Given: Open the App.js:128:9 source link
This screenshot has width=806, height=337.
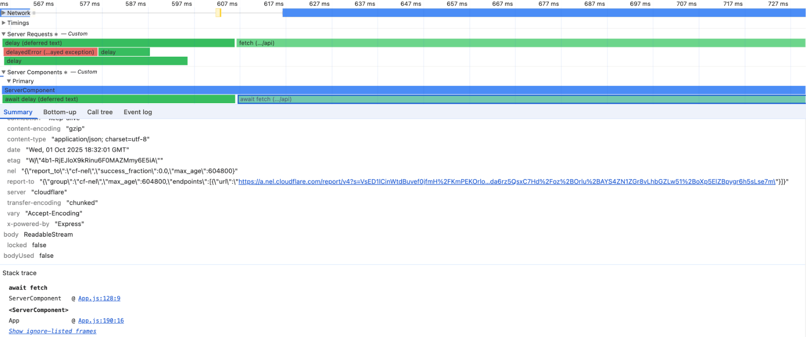Looking at the screenshot, I should (99, 299).
